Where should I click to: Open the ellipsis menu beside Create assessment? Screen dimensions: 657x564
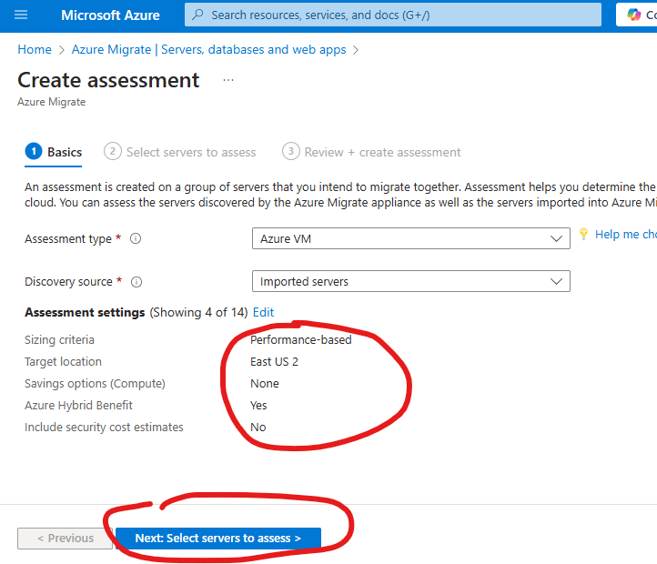tap(228, 80)
